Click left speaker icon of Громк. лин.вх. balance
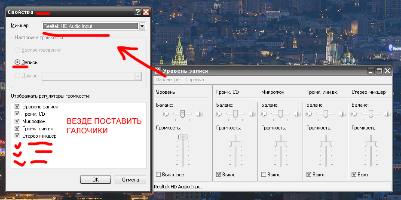The height and width of the screenshot is (200, 401). (309, 114)
